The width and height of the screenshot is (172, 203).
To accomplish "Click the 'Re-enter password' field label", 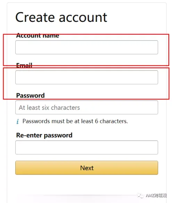I will [x=44, y=135].
